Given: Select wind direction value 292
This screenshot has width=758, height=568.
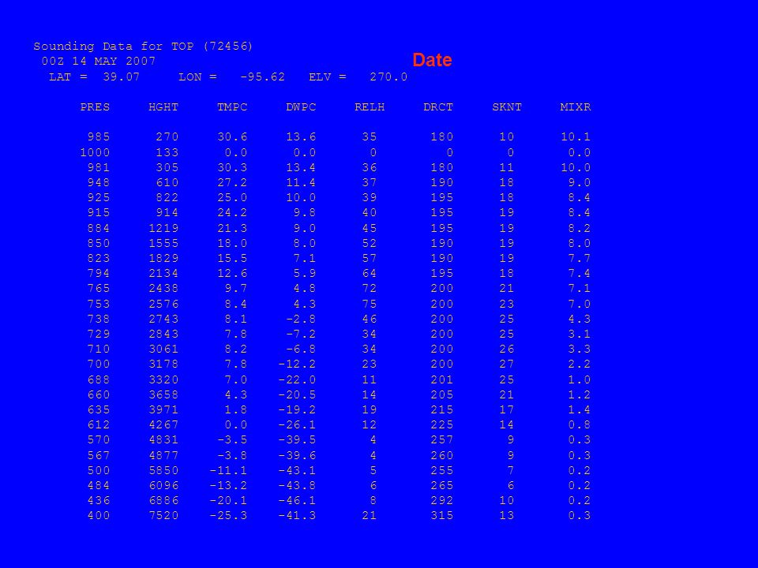Looking at the screenshot, I should (x=442, y=500).
